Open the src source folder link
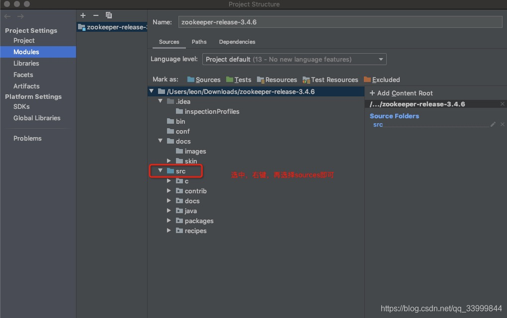The width and height of the screenshot is (507, 318). point(378,124)
